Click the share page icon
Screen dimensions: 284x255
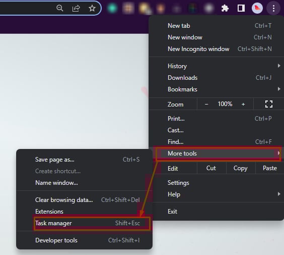coord(76,8)
